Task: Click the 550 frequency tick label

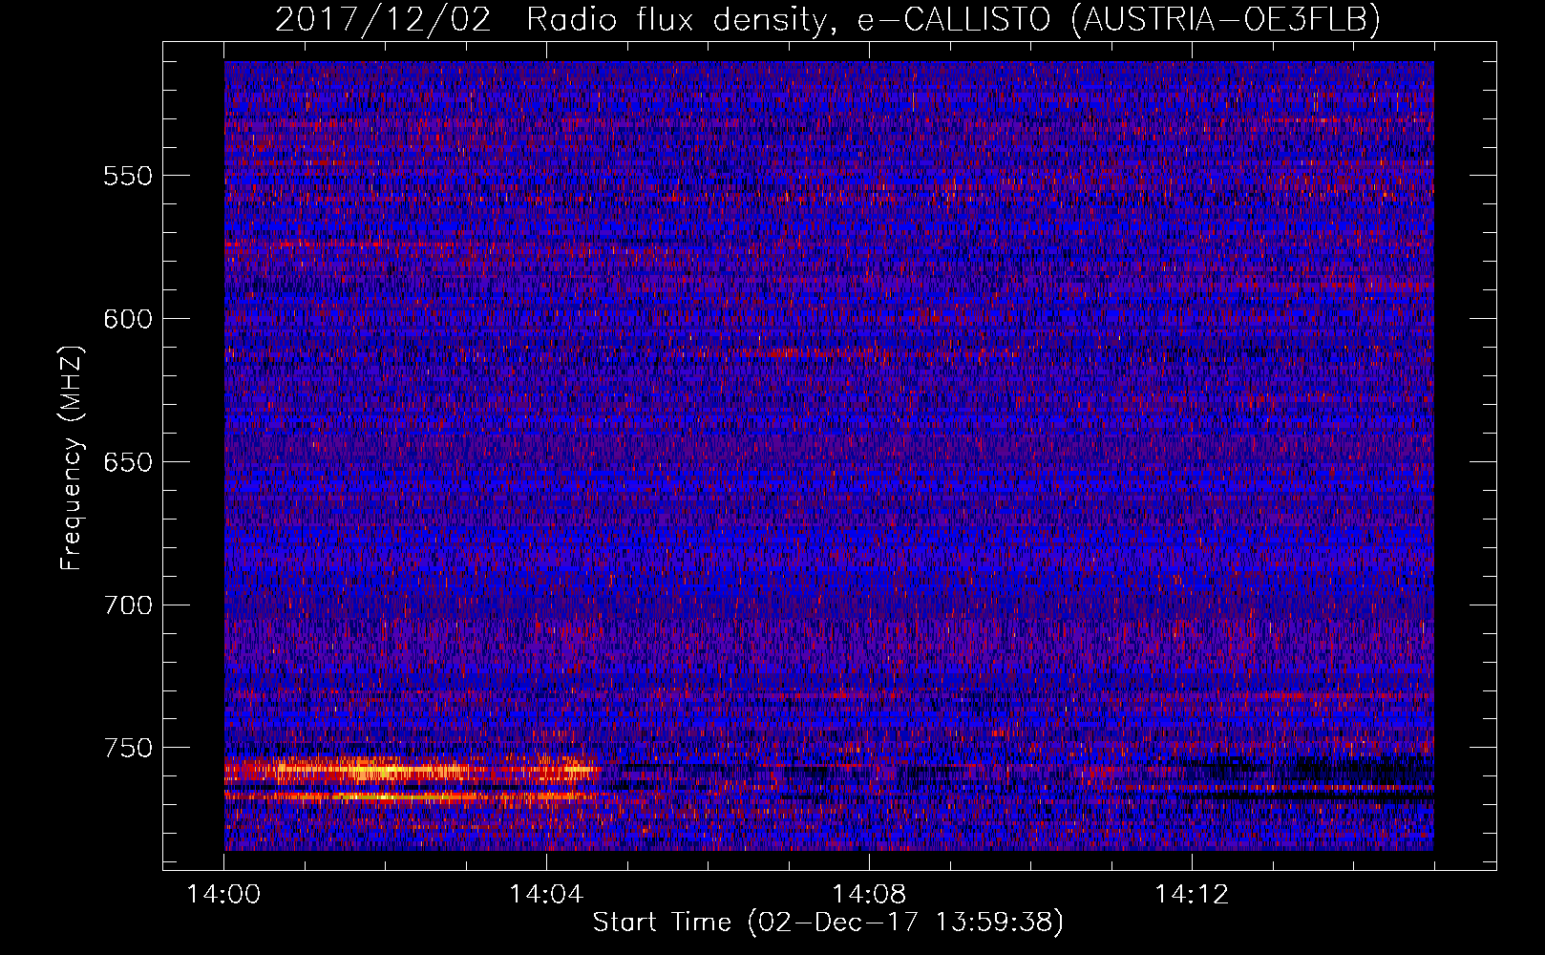Action: (128, 176)
